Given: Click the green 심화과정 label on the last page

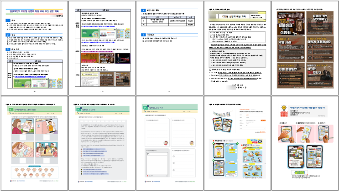Looking at the screenshot, I should pyautogui.click(x=299, y=172).
